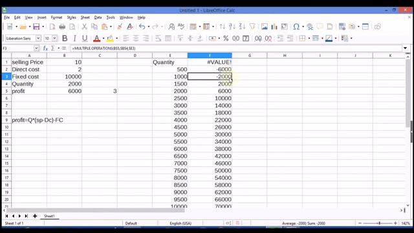Viewport: 414px width, 233px height.
Task: Toggle Align bottom vertical alignment
Action: coord(200,38)
